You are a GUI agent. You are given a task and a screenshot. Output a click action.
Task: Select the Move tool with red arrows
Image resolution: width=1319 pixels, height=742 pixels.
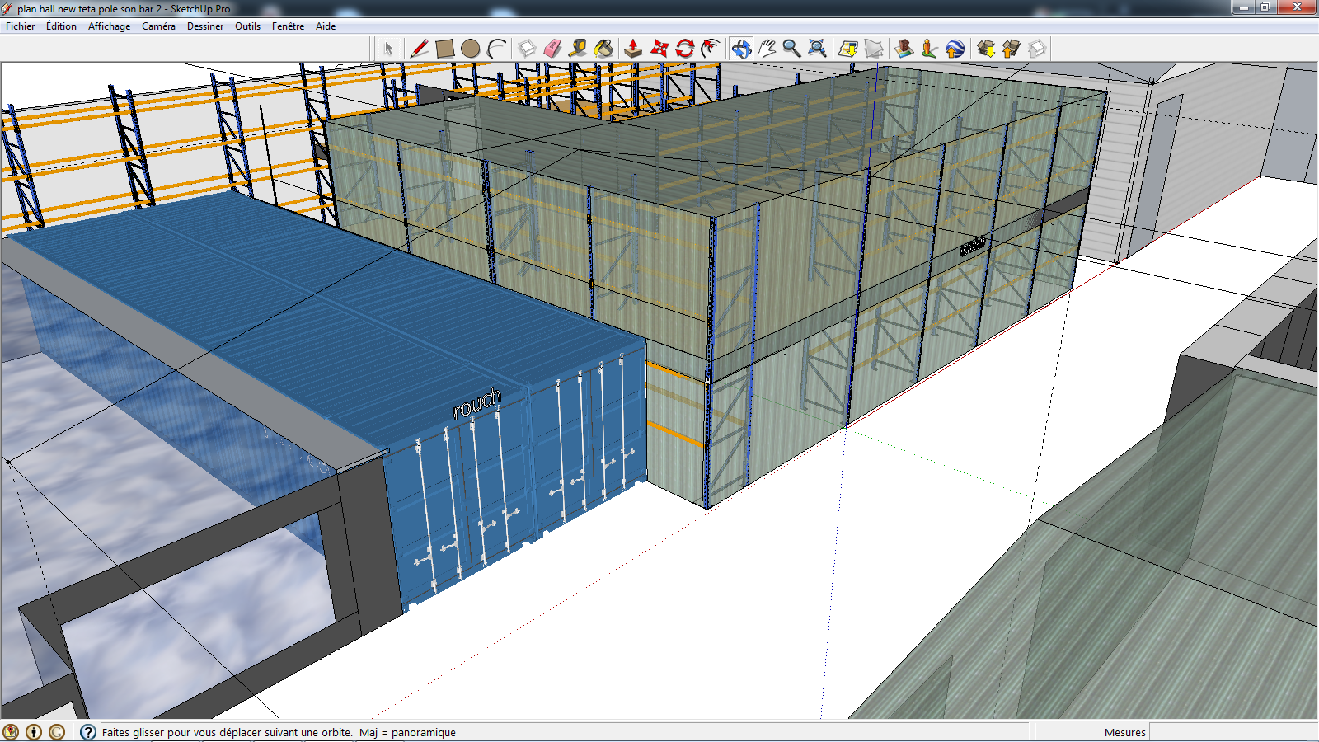pos(659,49)
